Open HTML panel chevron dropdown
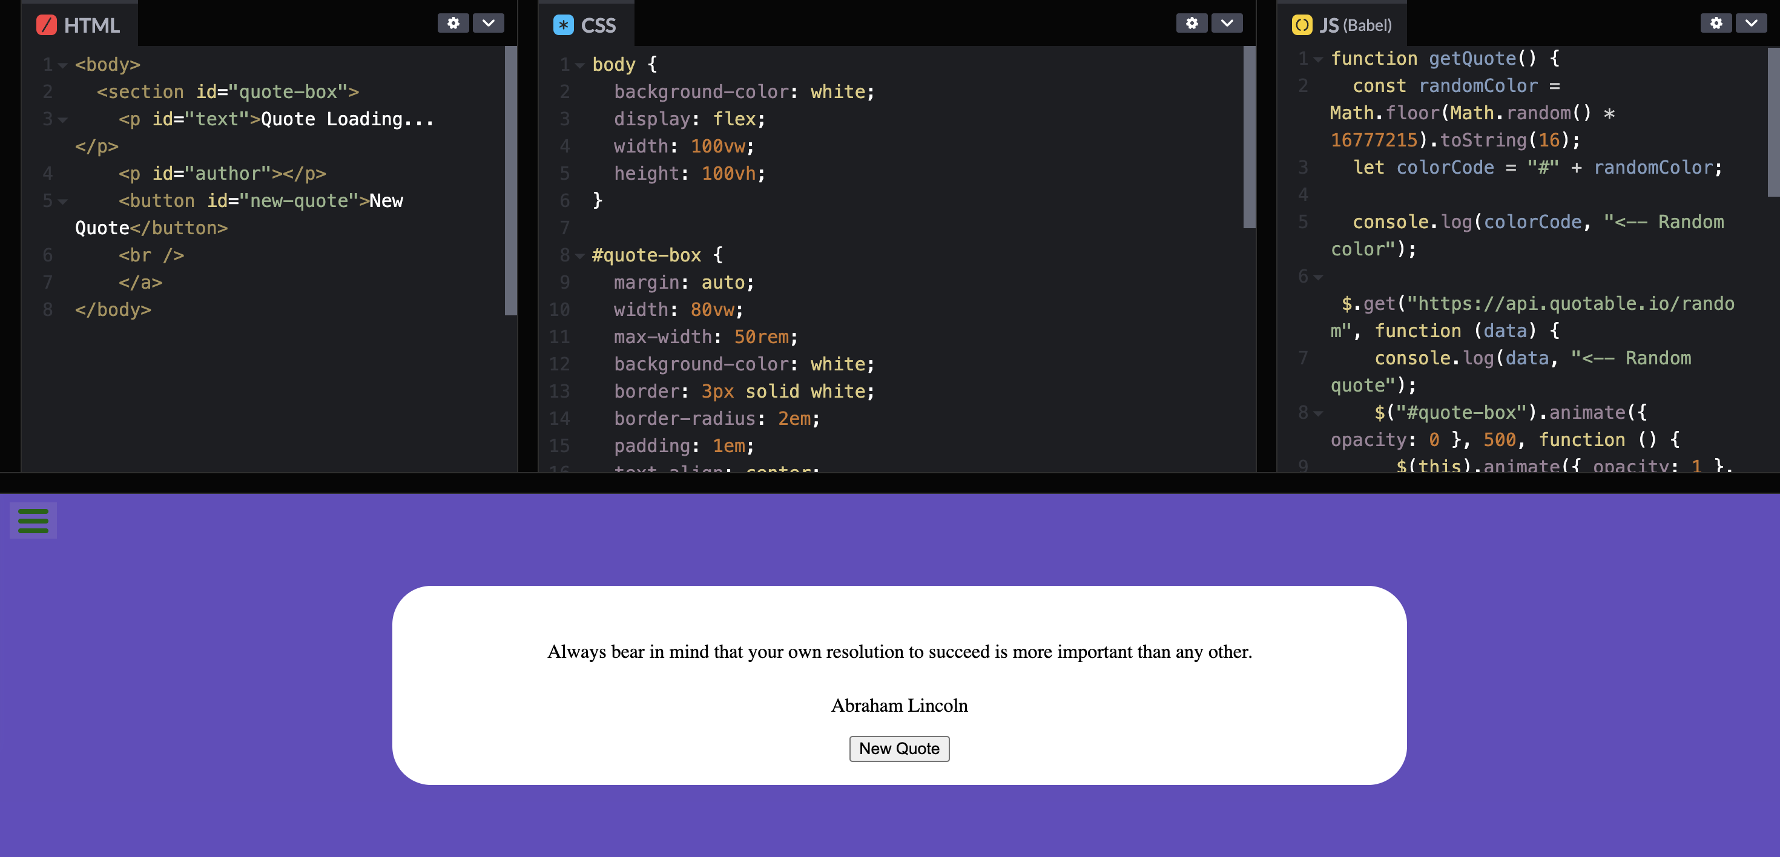The image size is (1780, 857). tap(488, 24)
